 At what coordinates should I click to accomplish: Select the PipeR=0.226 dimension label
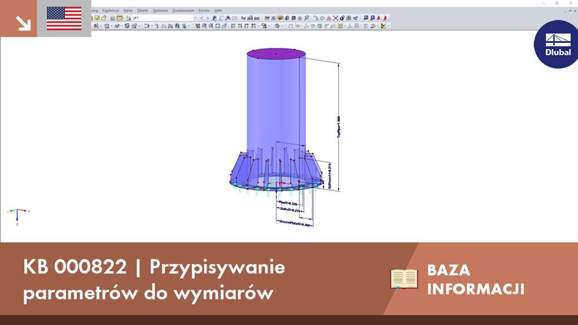287,203
